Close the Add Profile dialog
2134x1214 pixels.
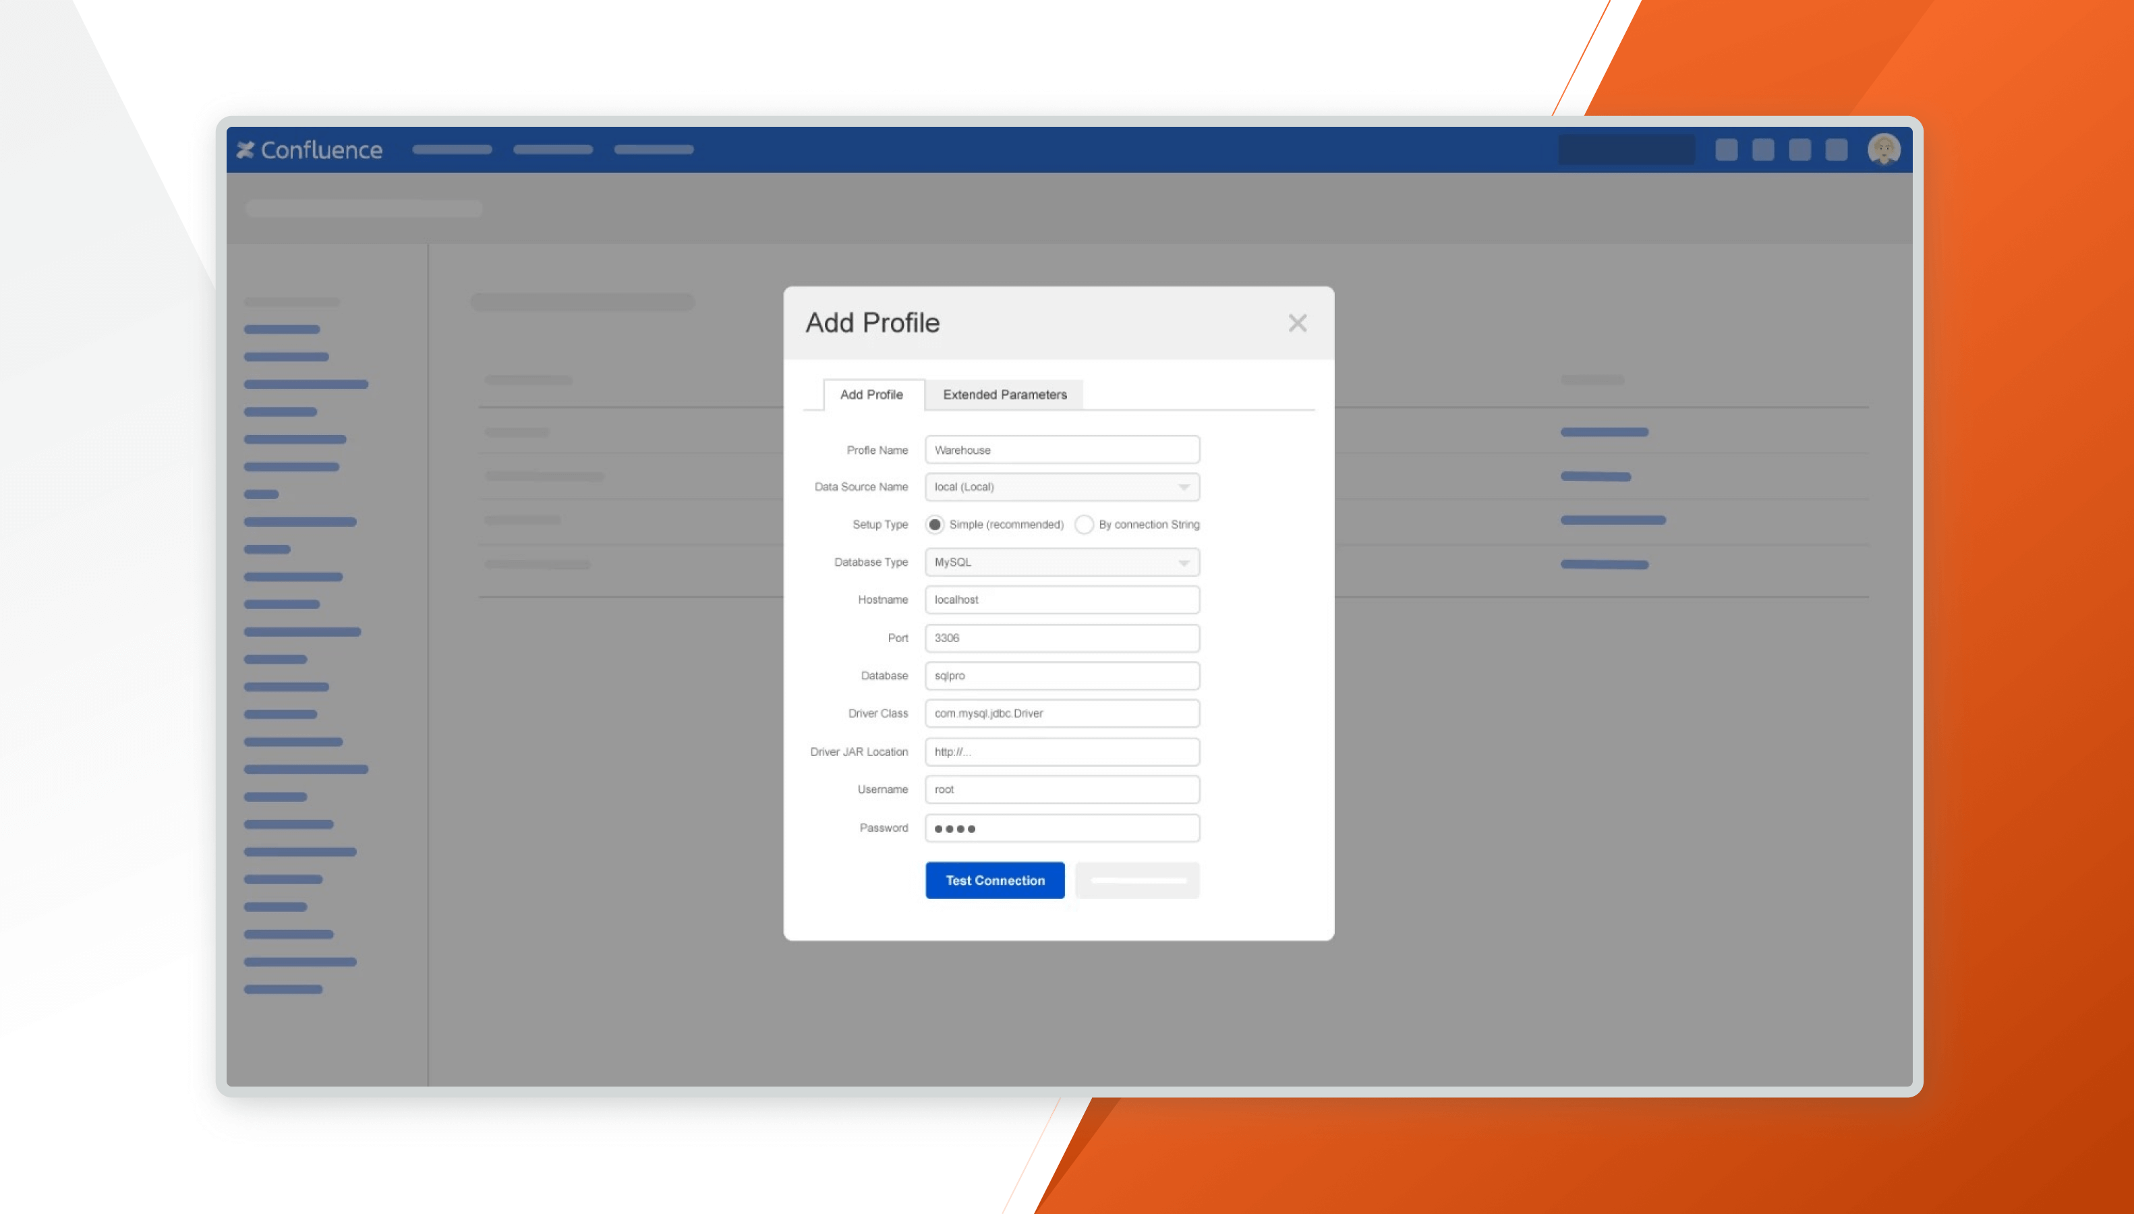[1297, 322]
